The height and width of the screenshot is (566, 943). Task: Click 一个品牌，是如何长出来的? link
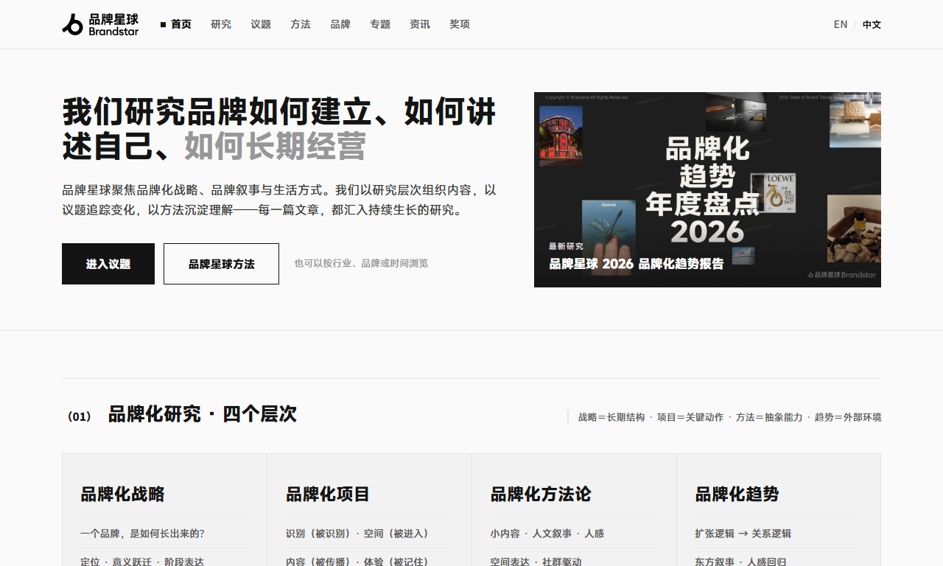tap(142, 534)
